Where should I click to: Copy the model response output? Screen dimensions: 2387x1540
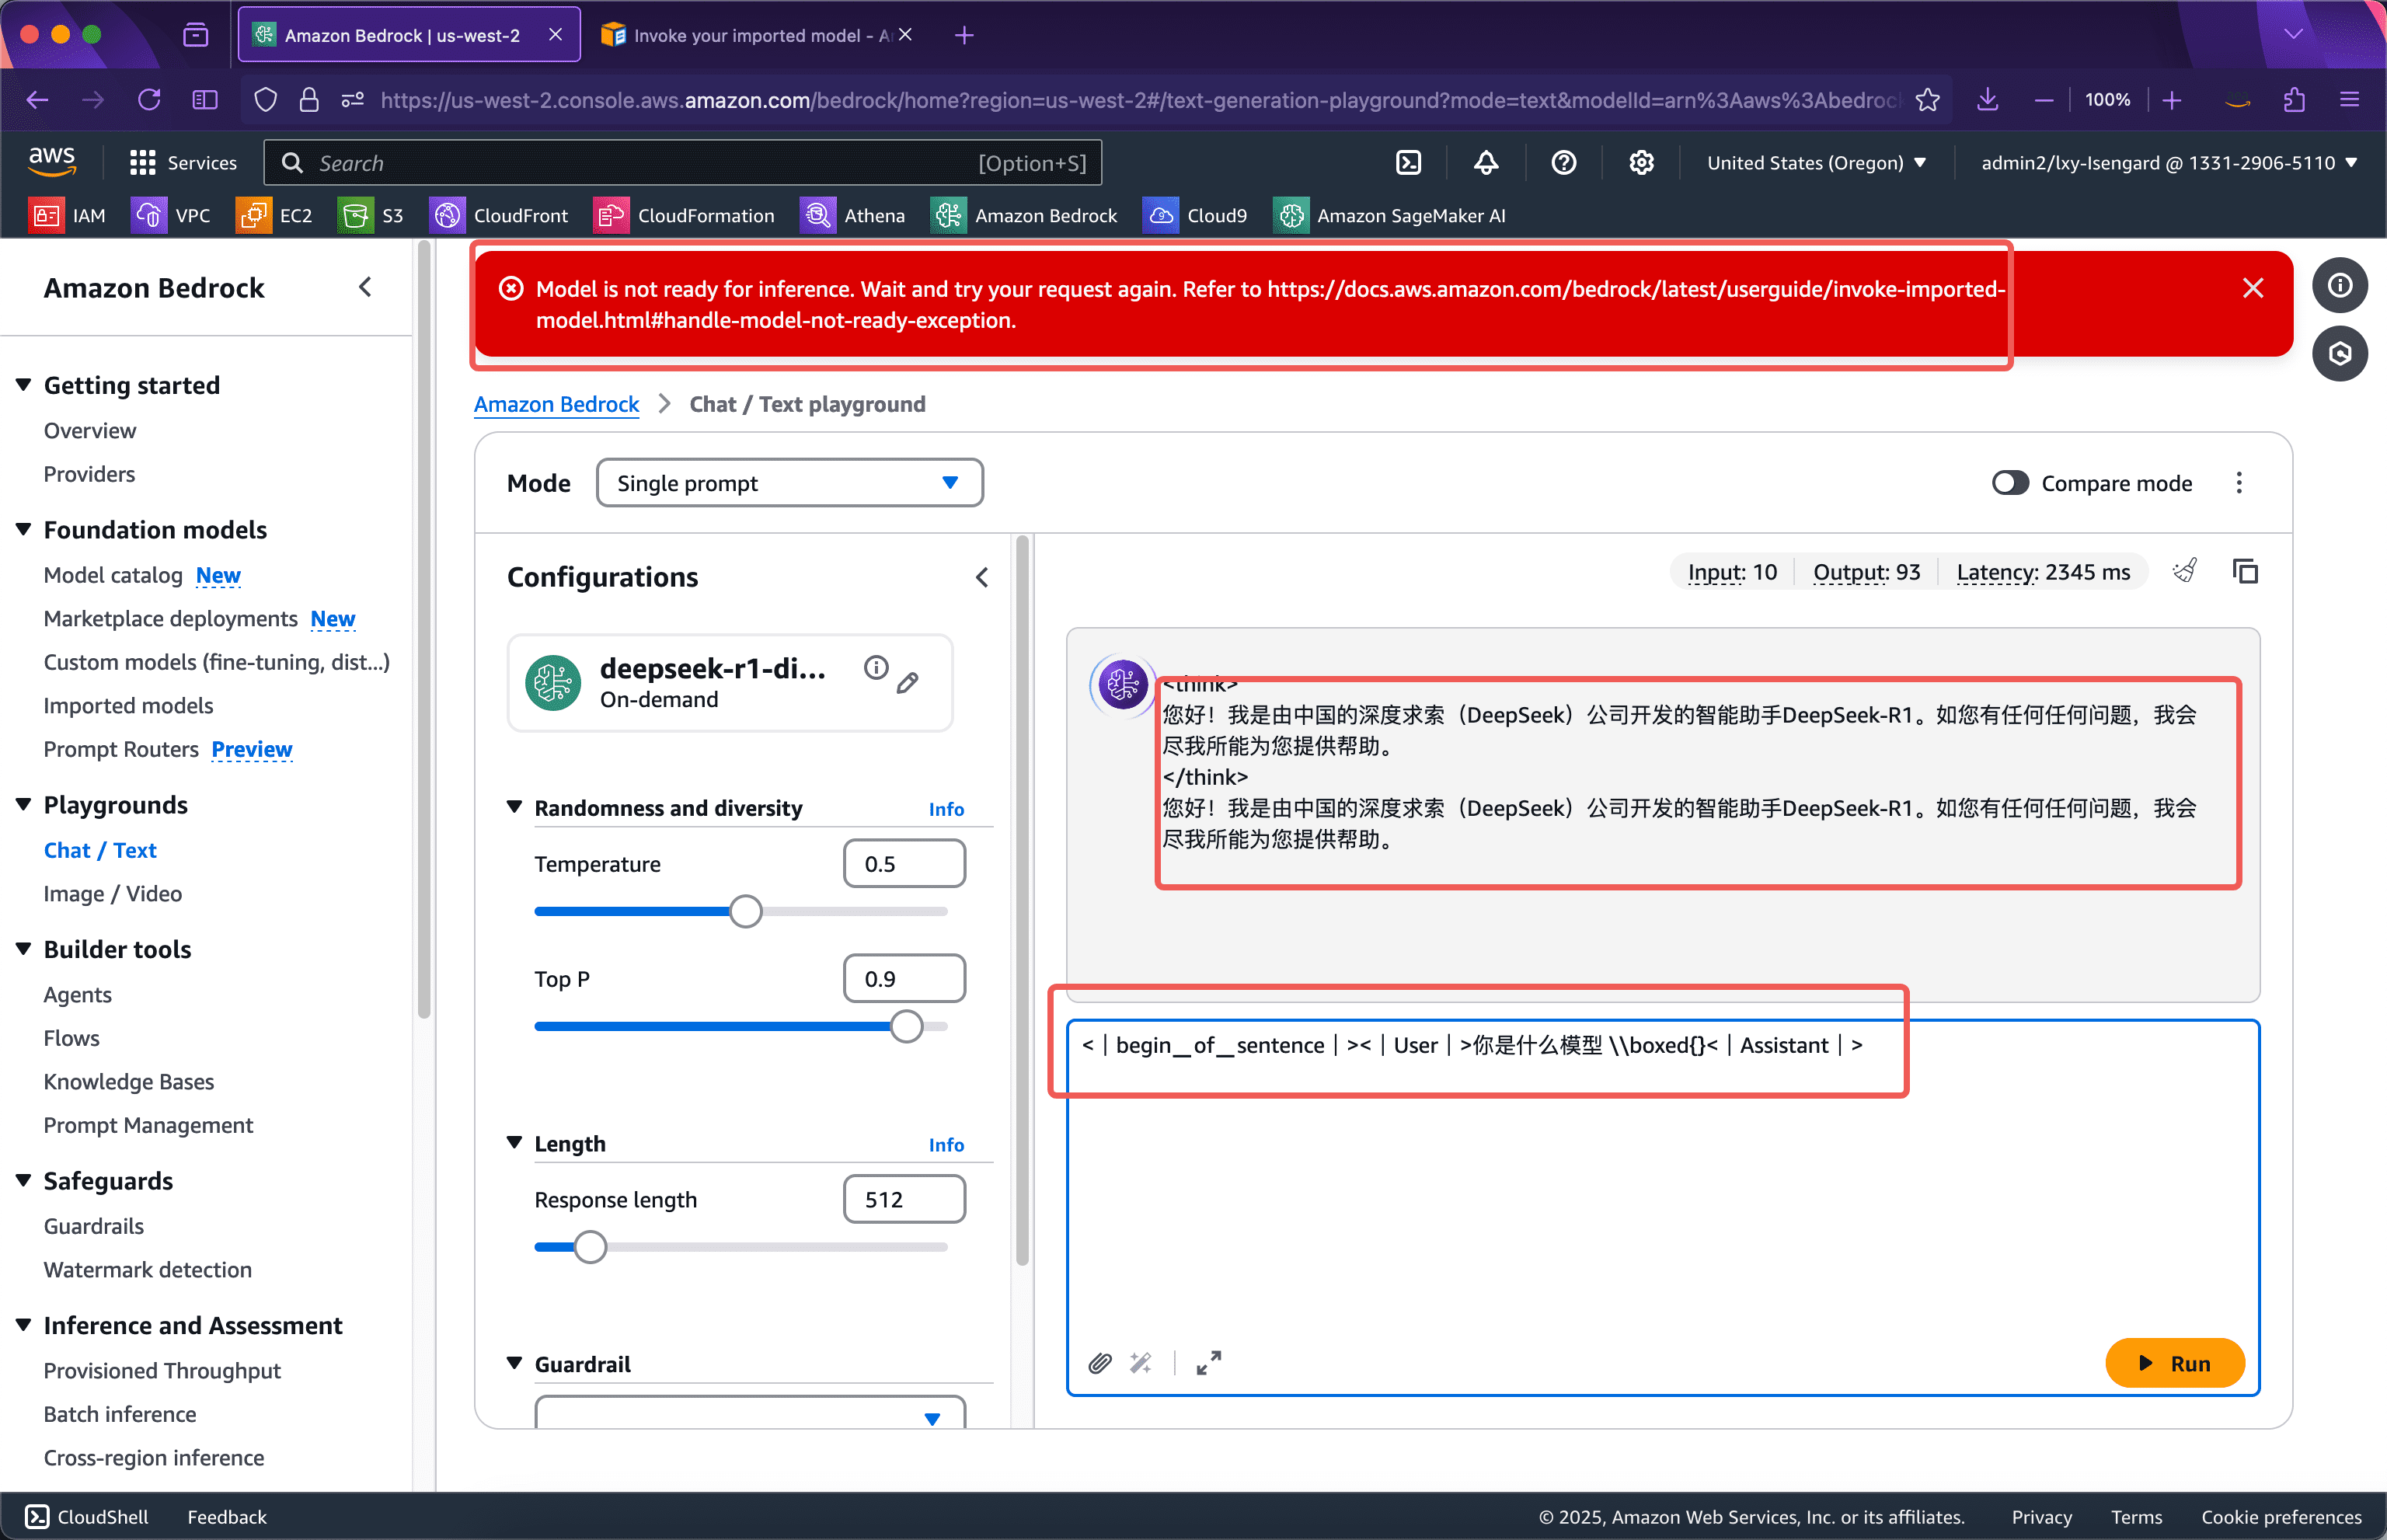click(2247, 570)
